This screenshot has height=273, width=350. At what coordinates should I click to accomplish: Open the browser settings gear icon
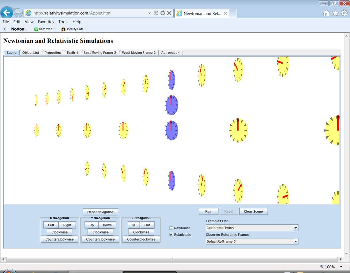click(344, 13)
